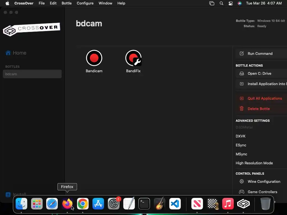The width and height of the screenshot is (287, 215).
Task: Select the bdcam bottle in sidebar
Action: tap(32, 74)
